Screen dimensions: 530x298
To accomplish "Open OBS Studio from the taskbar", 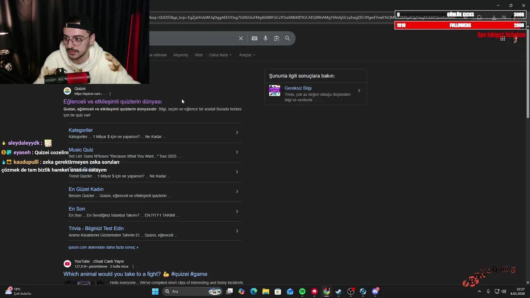I will point(351,291).
